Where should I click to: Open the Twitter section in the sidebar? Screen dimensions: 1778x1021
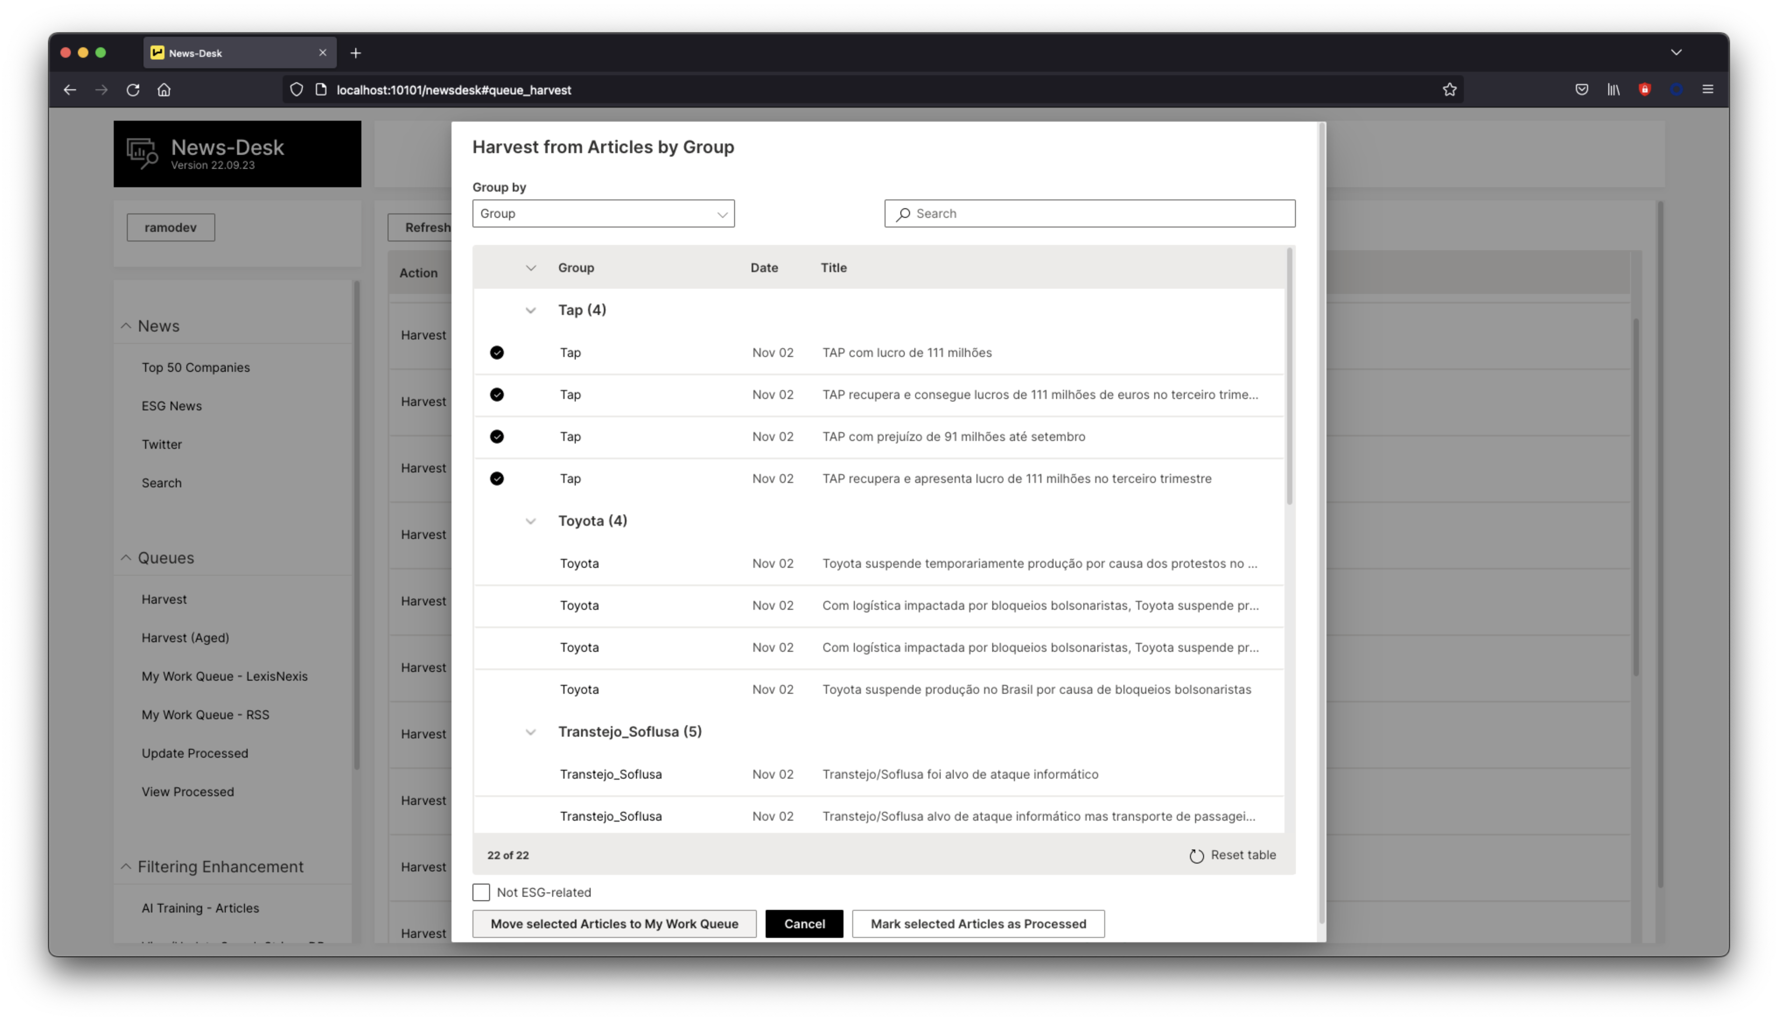click(162, 444)
